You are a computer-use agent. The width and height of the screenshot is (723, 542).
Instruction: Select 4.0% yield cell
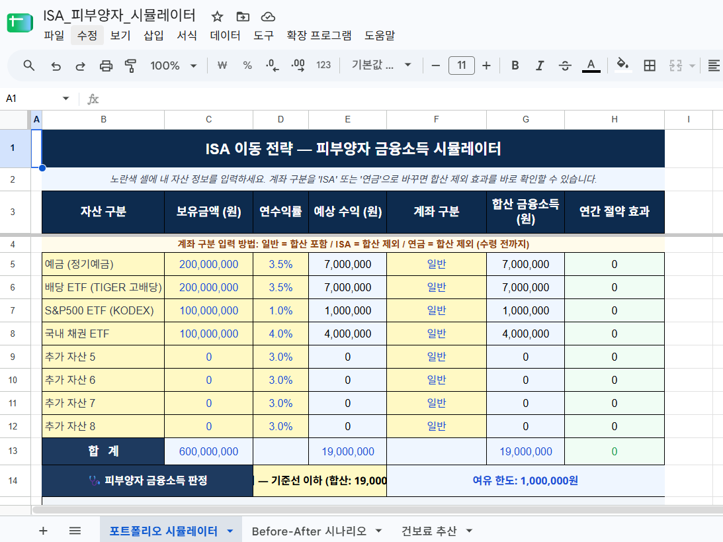click(x=281, y=334)
